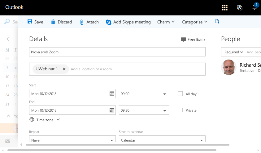261x153 pixels.
Task: Click the Feedback link
Action: pyautogui.click(x=193, y=39)
